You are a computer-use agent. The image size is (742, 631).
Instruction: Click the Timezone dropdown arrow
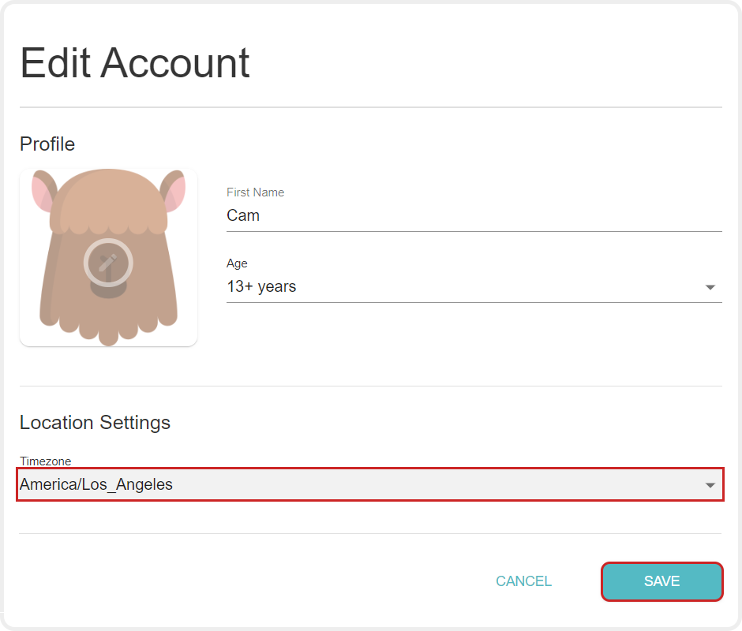point(710,485)
